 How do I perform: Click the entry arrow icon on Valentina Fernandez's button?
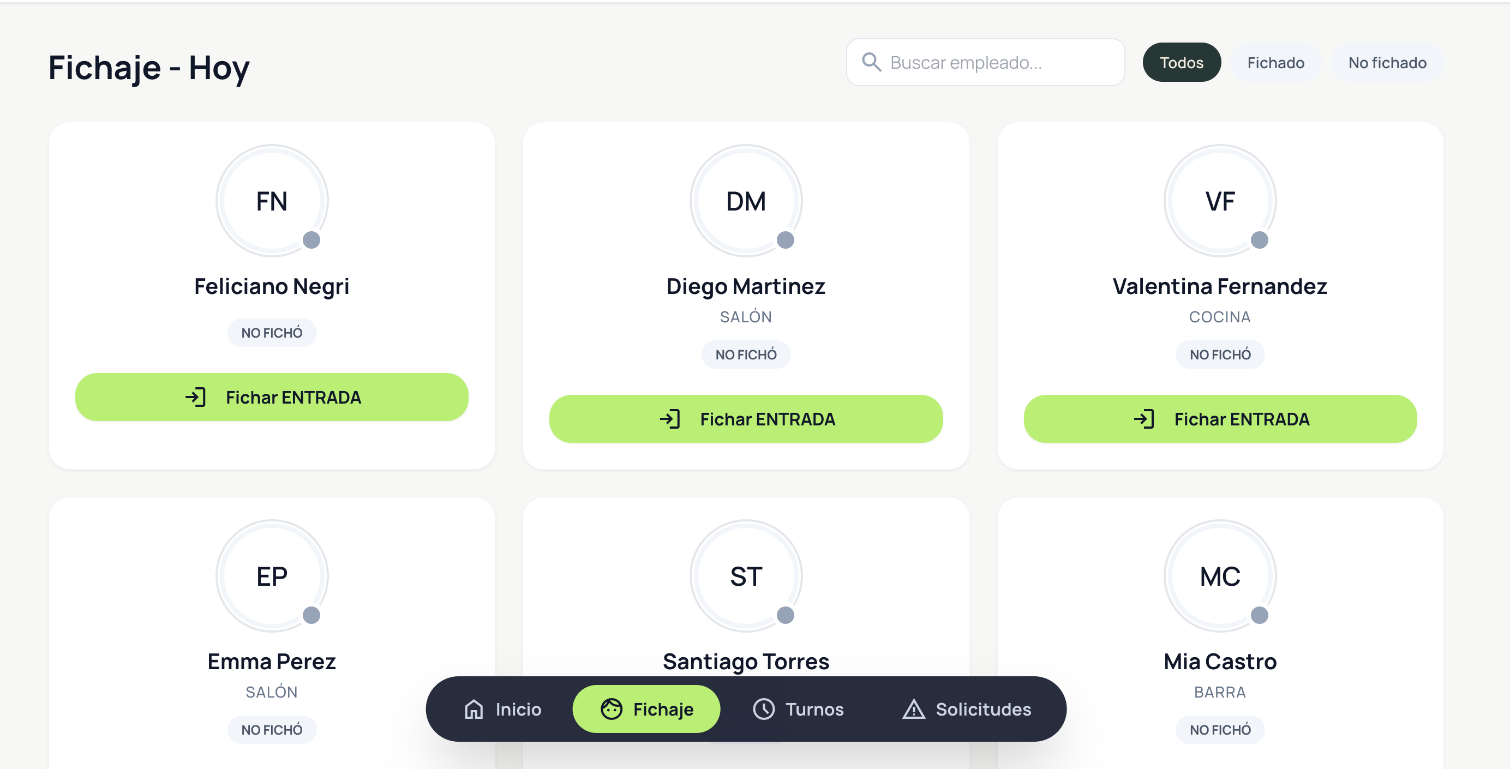coord(1143,419)
